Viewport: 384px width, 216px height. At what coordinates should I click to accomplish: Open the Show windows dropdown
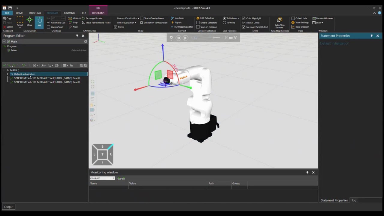click(x=318, y=22)
